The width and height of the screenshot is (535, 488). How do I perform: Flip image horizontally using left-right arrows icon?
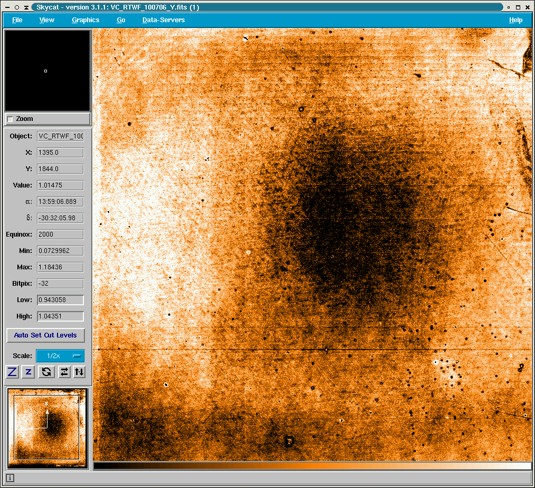(64, 372)
